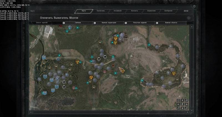The height and width of the screenshot is (117, 222).
Task: Open the Статистика tab
Action: 100,11
